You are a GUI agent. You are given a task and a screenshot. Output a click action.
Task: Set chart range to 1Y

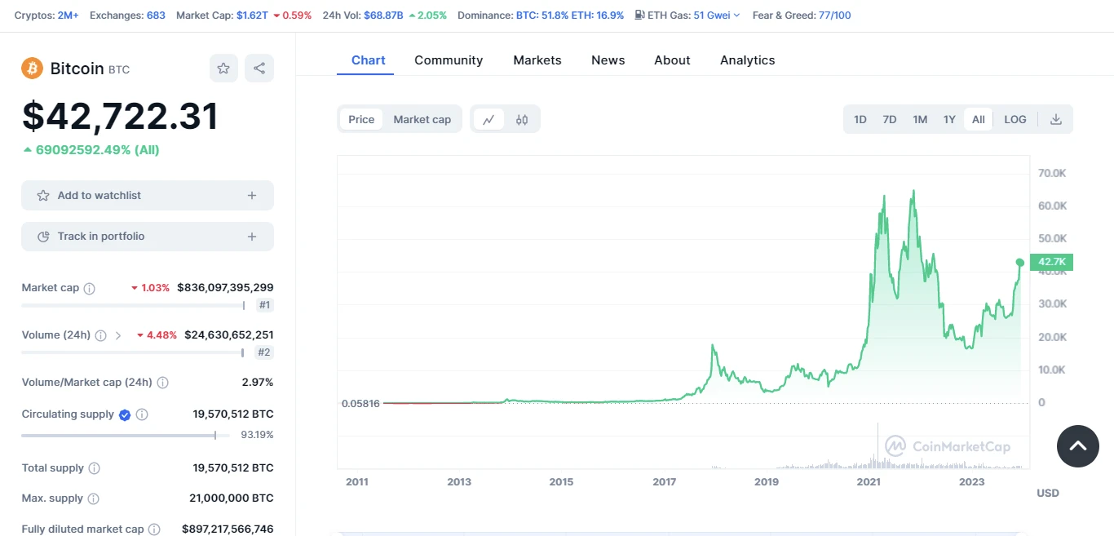click(x=949, y=119)
